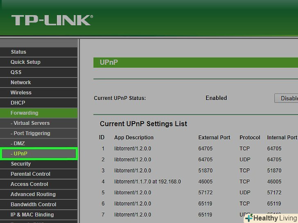Open the Status menu item
Screen dimensions: 298x223
click(x=38, y=52)
